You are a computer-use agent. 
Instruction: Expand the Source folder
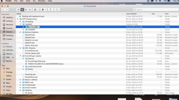[23, 59]
